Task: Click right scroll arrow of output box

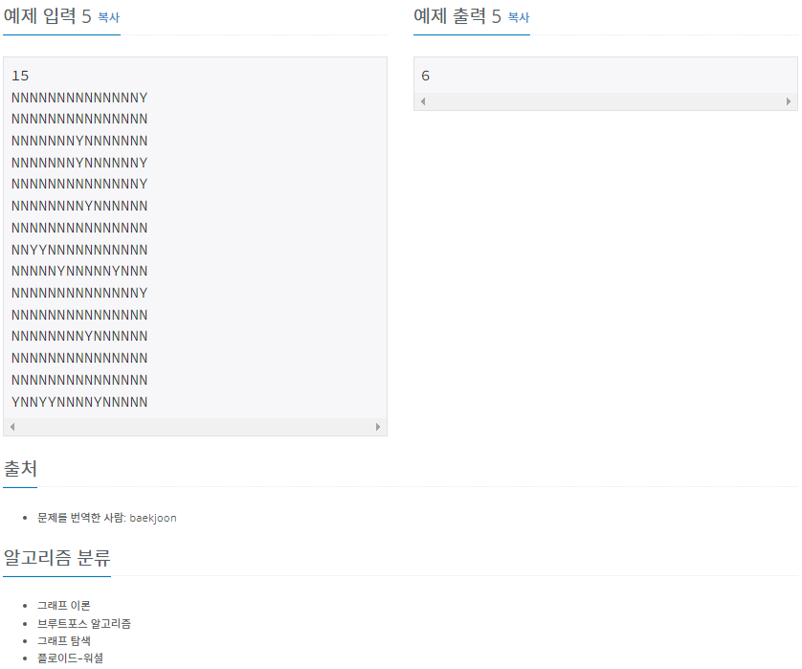Action: (x=789, y=101)
